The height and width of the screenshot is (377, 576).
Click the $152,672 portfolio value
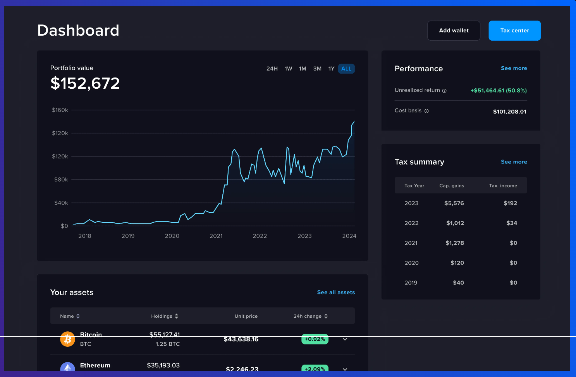(85, 83)
